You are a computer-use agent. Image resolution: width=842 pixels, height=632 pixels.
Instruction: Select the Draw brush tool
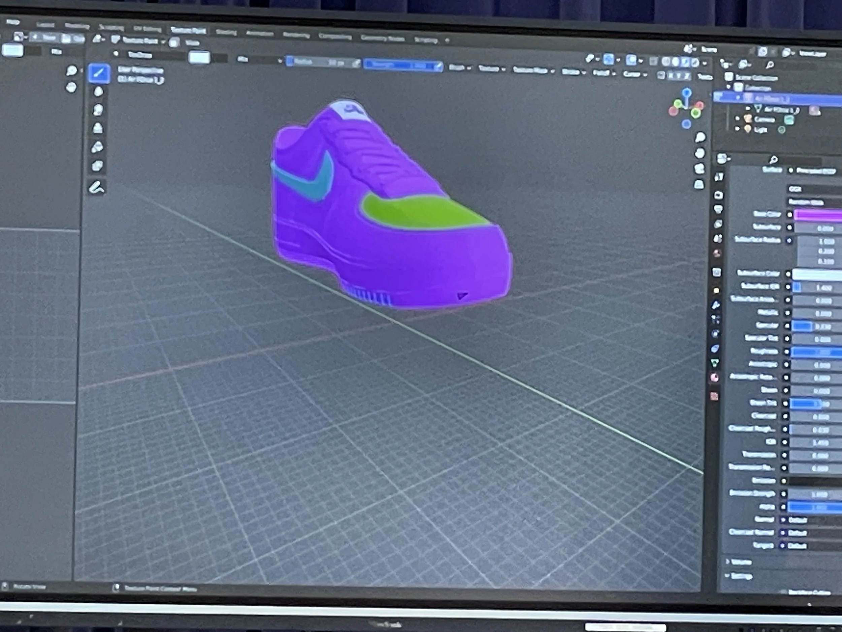tap(99, 73)
